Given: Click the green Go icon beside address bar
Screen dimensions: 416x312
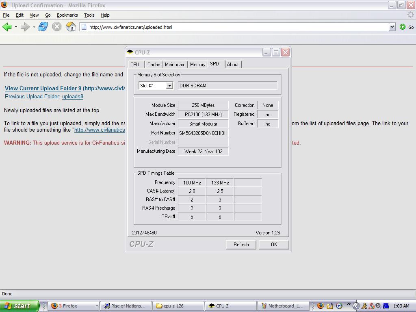Looking at the screenshot, I should (403, 27).
